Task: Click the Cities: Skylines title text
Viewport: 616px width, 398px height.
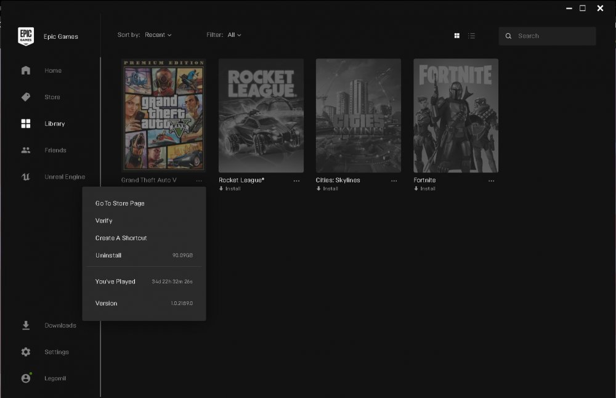Action: pos(338,180)
